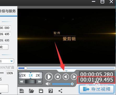Click the jog wheel between arrows
The width and height of the screenshot is (116, 95).
click(31, 82)
